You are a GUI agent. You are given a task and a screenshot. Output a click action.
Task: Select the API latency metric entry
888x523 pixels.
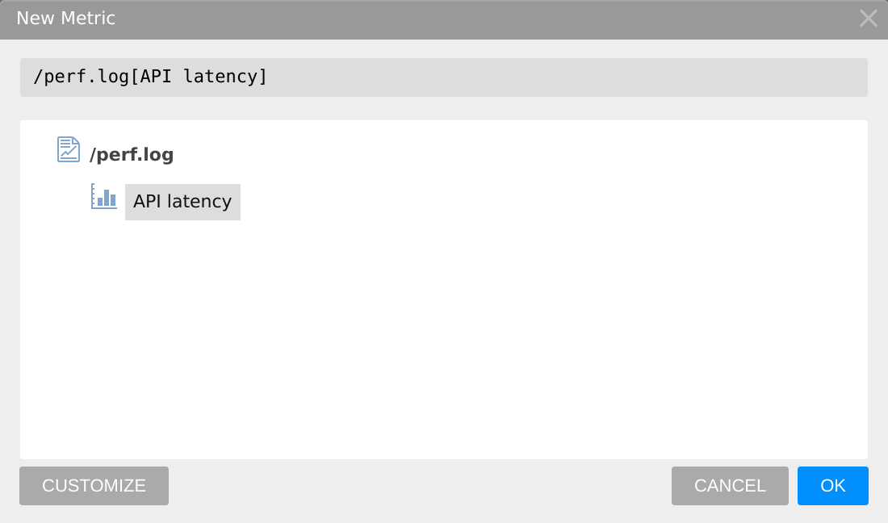pyautogui.click(x=182, y=202)
